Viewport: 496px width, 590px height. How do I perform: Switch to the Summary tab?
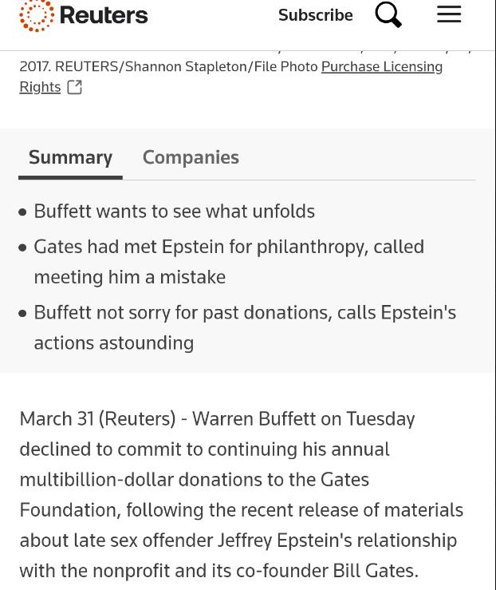tap(70, 157)
